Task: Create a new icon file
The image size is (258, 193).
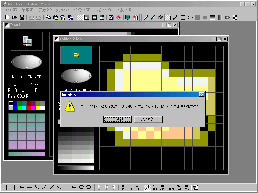Action: coord(7,17)
